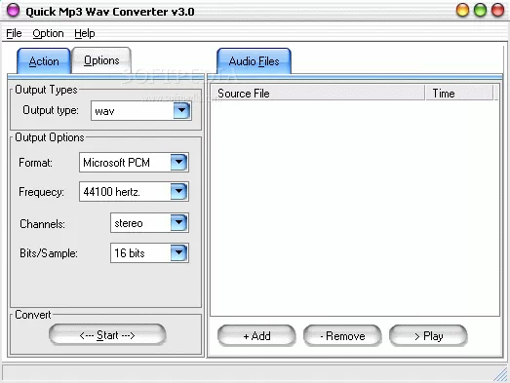The width and height of the screenshot is (510, 383).
Task: Switch to the Action tab
Action: (44, 61)
